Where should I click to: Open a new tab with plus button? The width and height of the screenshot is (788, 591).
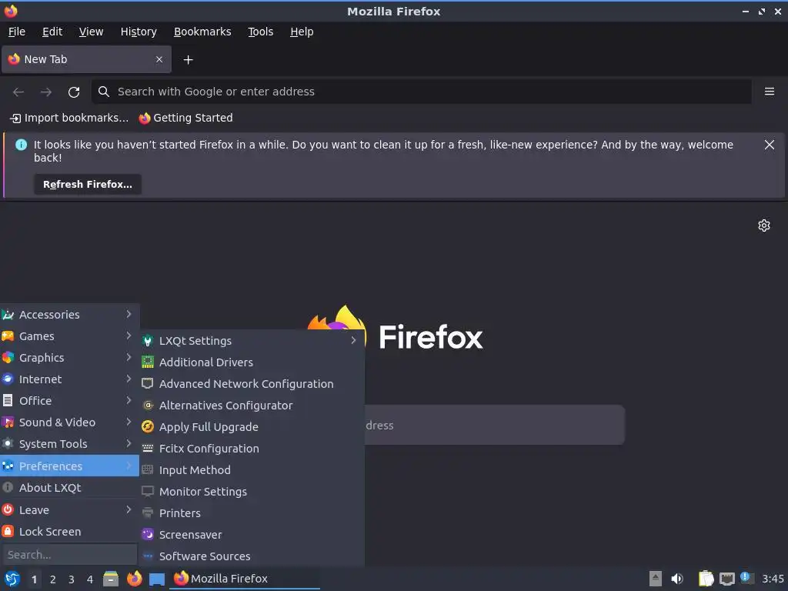(188, 60)
